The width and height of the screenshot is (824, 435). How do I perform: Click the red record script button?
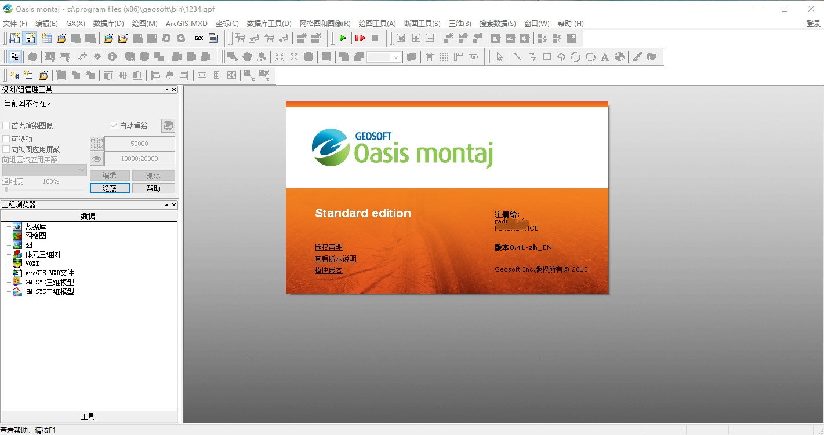pos(360,38)
